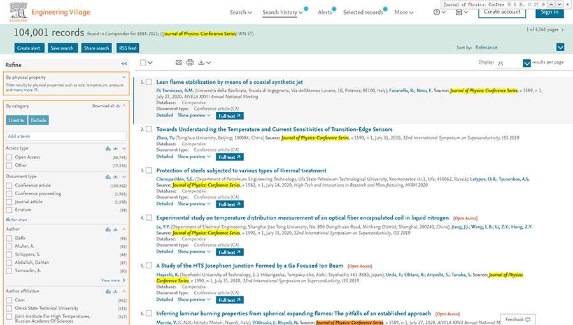Click the Exclude button

38,120
